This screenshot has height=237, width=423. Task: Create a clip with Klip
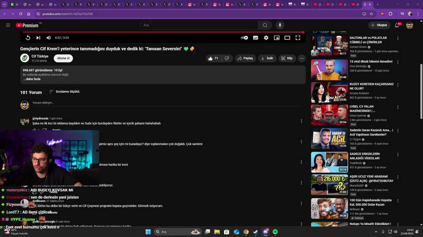(x=287, y=58)
